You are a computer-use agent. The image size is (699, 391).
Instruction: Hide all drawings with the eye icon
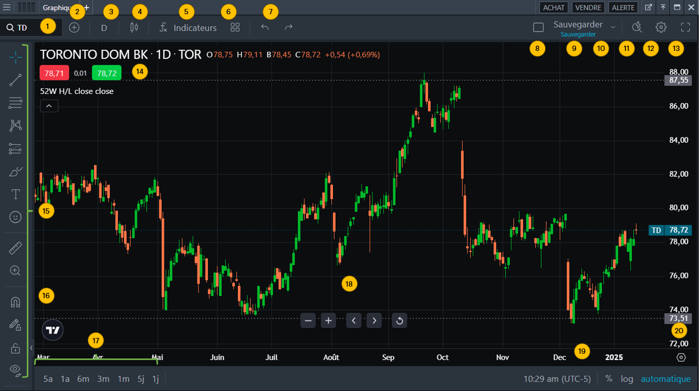pyautogui.click(x=16, y=370)
